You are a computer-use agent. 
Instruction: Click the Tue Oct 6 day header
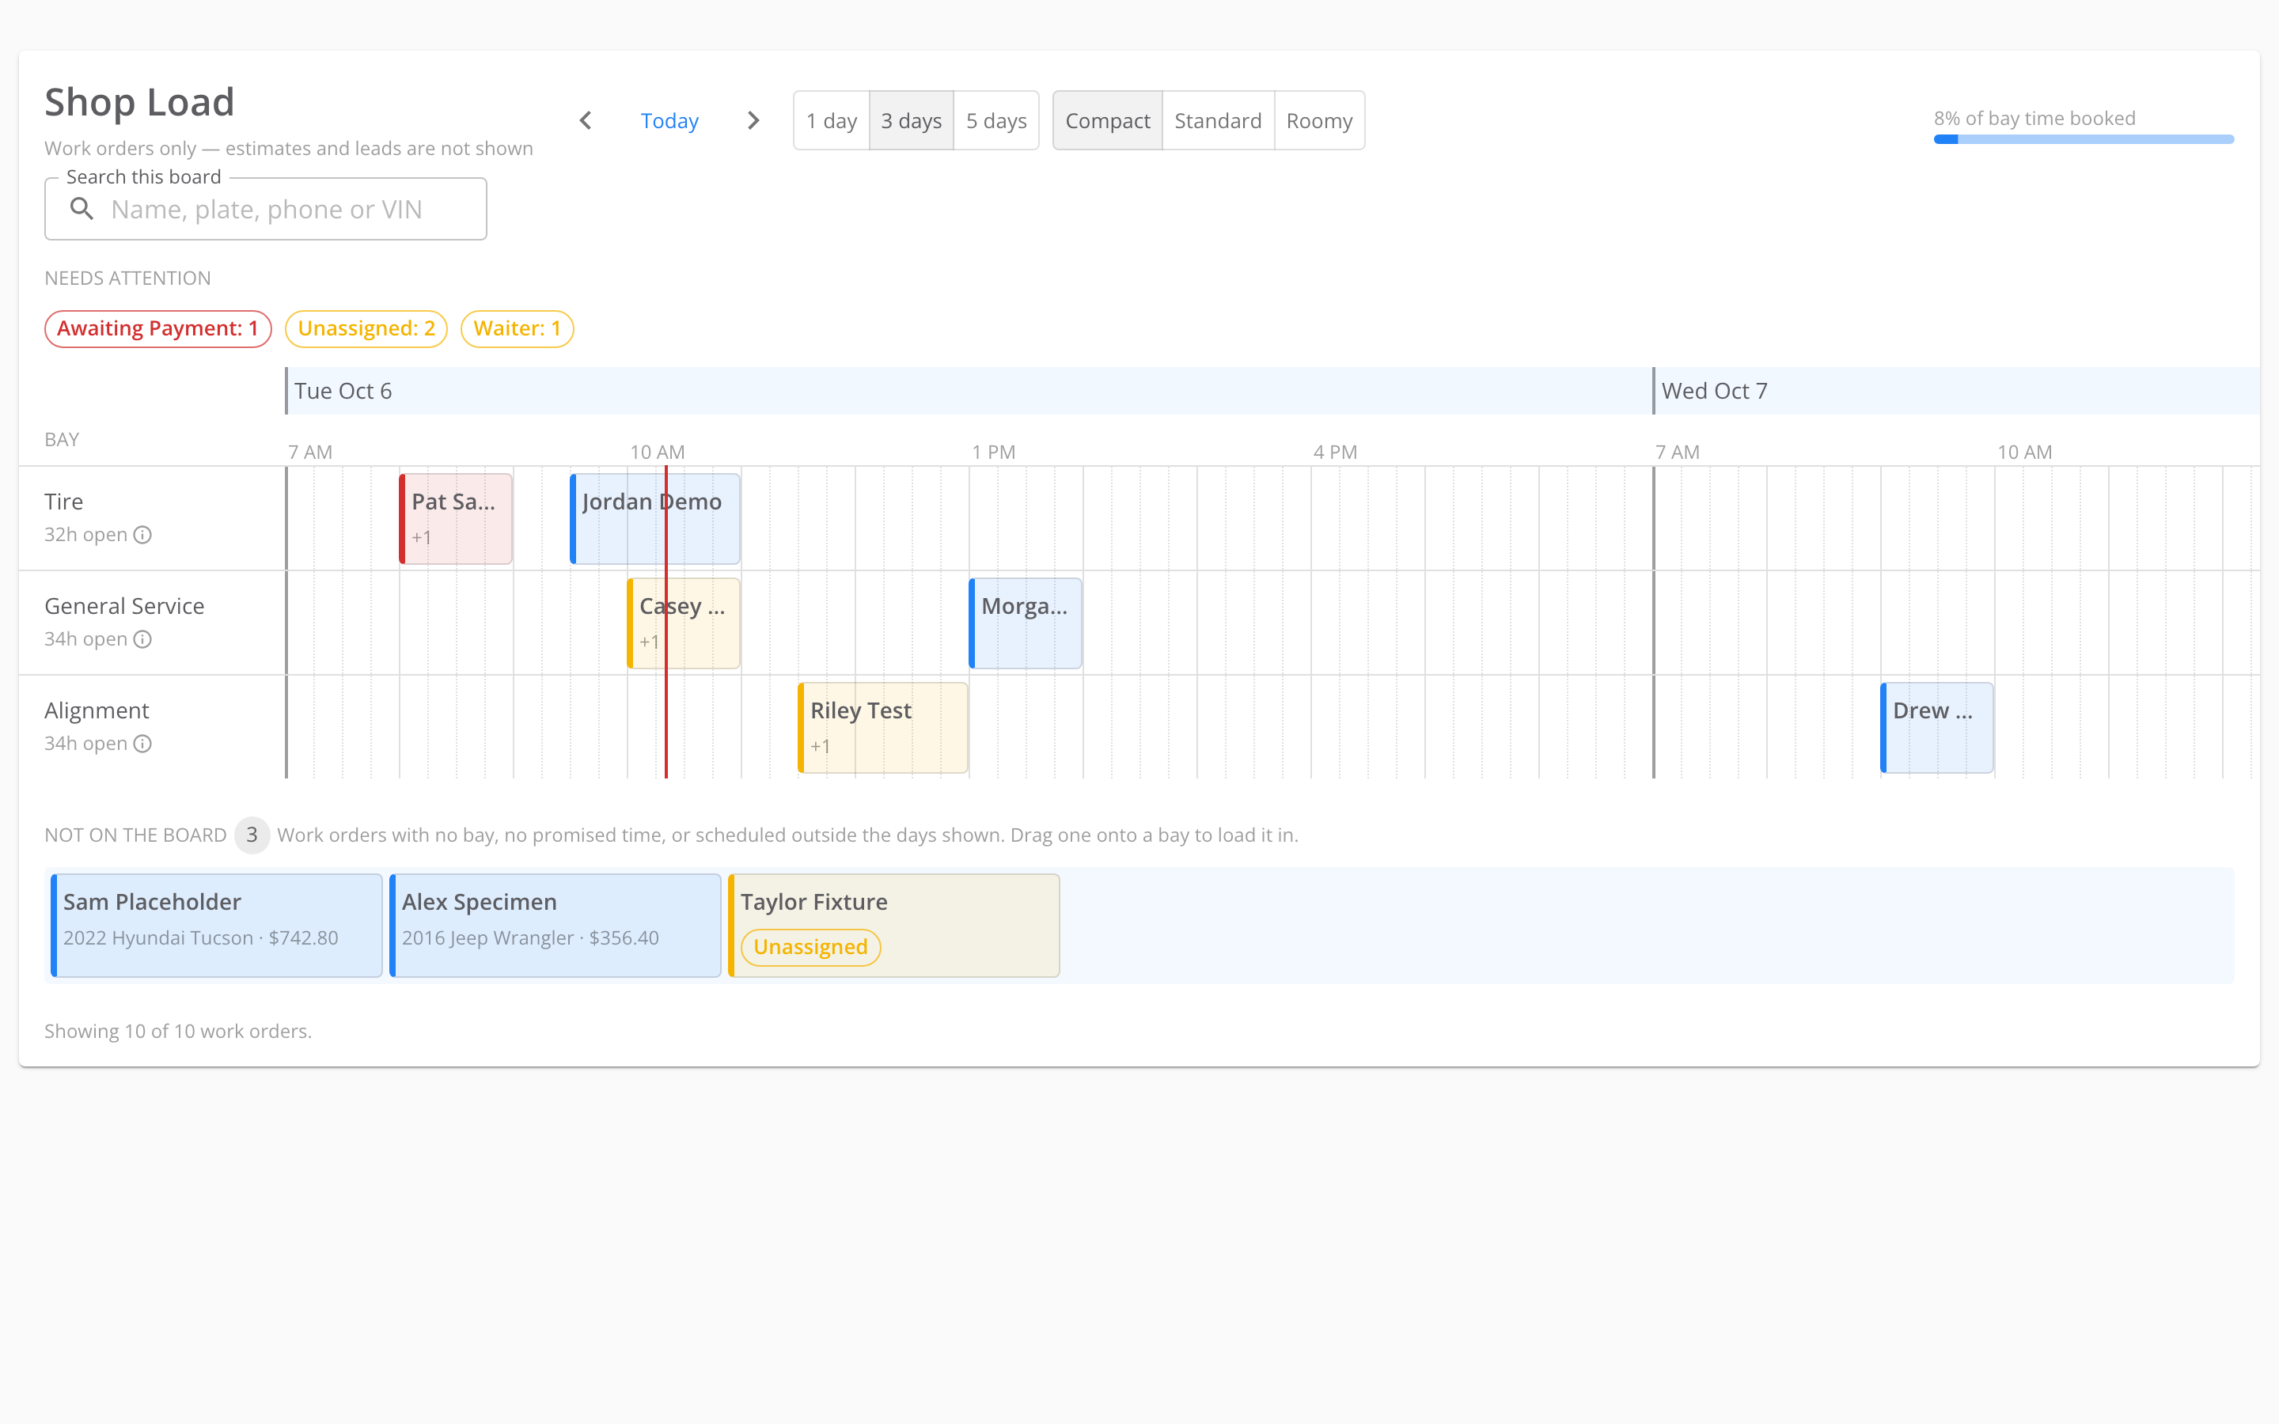[969, 391]
